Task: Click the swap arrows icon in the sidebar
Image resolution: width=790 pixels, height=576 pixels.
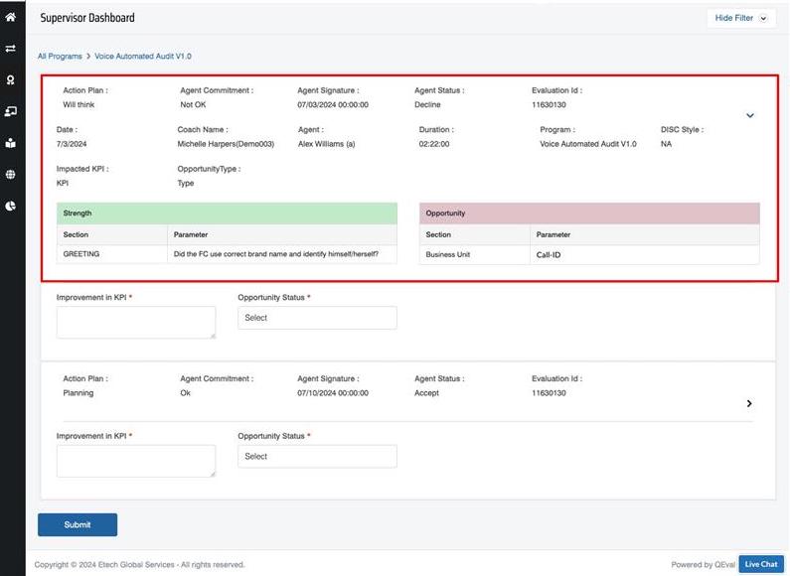Action: click(11, 48)
